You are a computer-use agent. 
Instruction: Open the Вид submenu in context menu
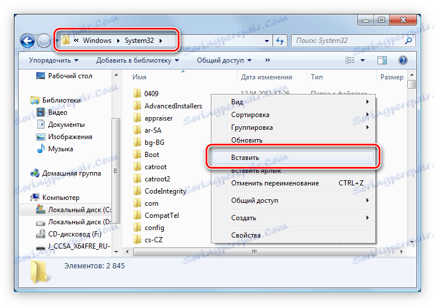(293, 101)
